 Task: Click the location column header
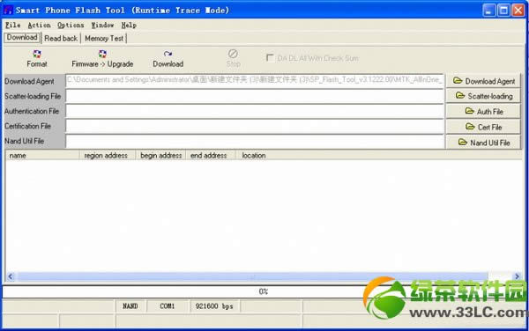pyautogui.click(x=379, y=155)
